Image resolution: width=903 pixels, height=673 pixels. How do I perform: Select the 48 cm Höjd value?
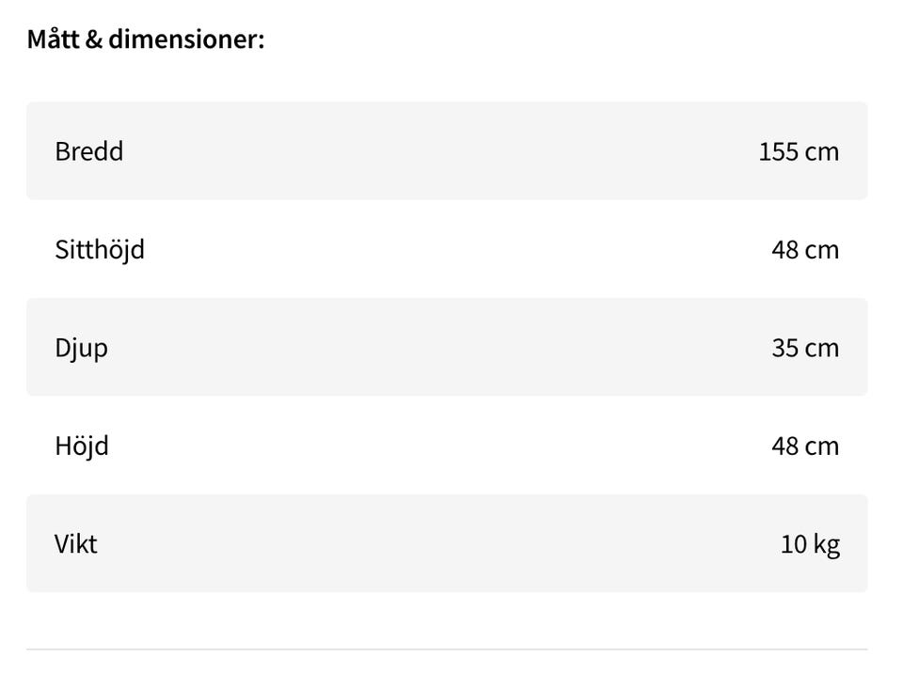[x=805, y=446]
